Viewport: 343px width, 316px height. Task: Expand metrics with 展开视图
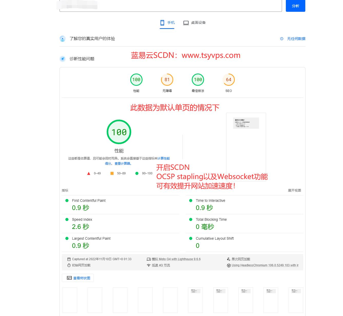tap(294, 191)
